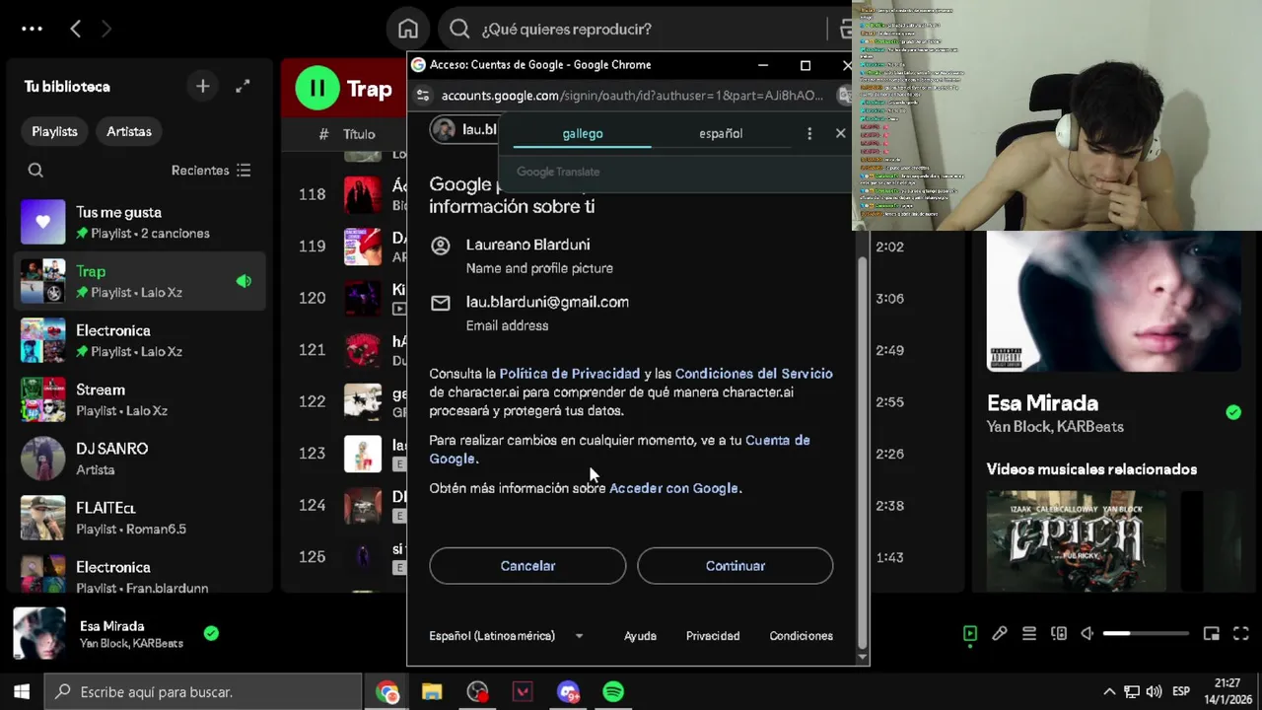Search within the library using the magnifier
The height and width of the screenshot is (710, 1262).
pos(35,171)
